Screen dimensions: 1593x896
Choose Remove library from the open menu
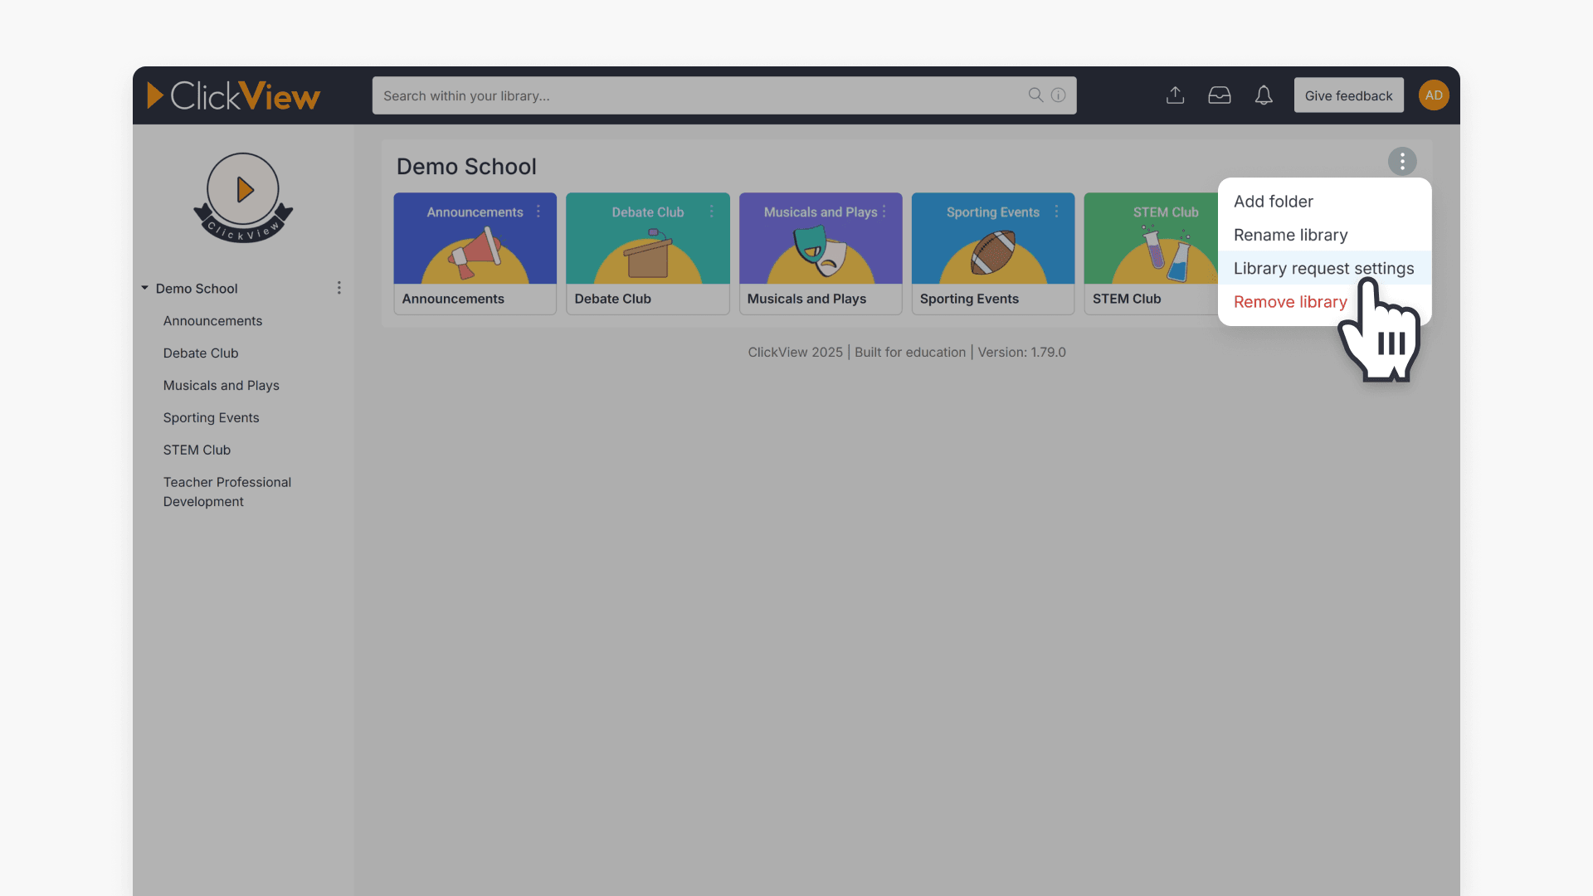point(1289,302)
